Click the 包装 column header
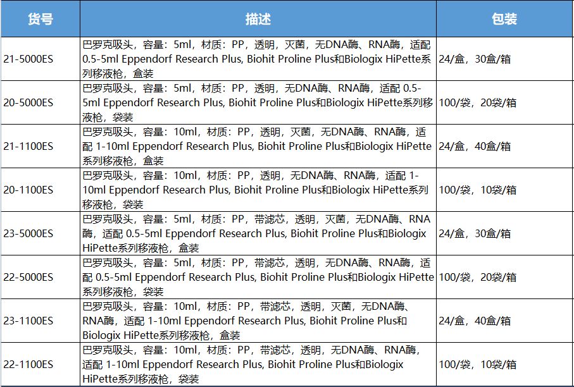 (x=504, y=19)
